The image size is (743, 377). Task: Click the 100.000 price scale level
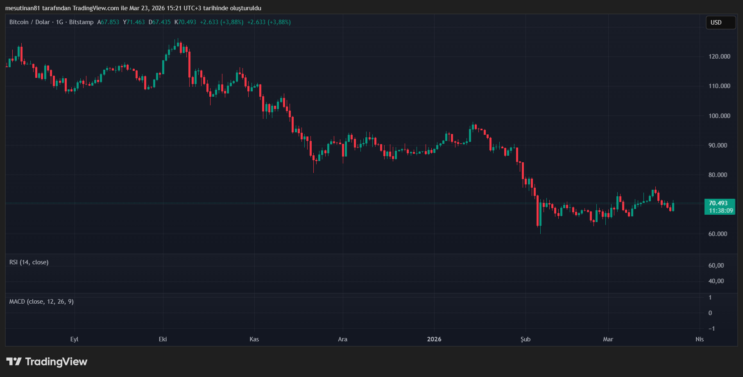[719, 116]
